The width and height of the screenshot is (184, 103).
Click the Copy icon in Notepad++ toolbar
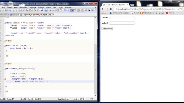[x=27, y=11]
